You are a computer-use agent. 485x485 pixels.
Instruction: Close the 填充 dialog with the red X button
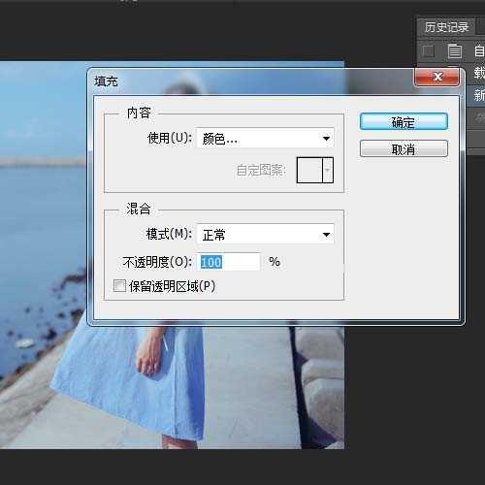click(437, 77)
